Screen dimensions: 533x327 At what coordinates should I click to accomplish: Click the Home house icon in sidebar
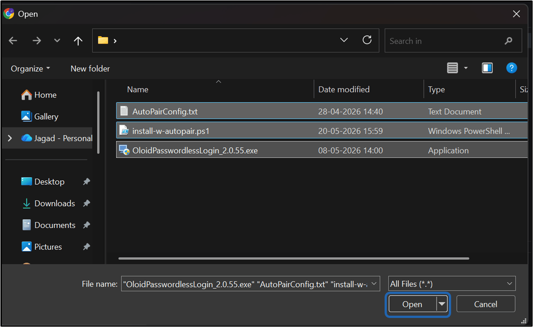tap(26, 95)
